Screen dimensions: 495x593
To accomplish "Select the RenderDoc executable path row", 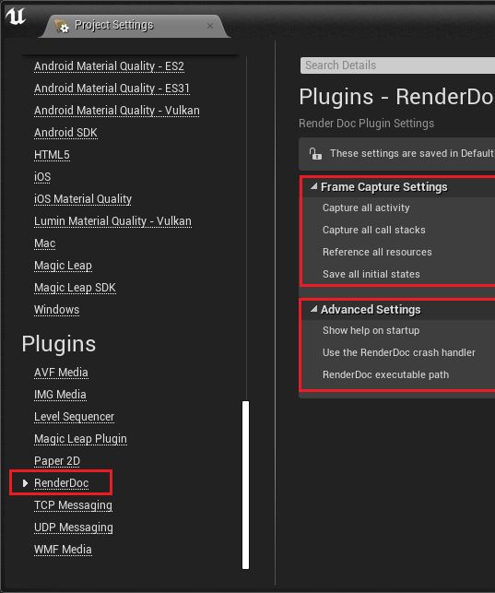I will coord(398,374).
